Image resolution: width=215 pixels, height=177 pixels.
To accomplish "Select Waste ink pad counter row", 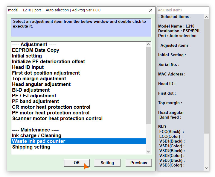I will tap(79, 141).
